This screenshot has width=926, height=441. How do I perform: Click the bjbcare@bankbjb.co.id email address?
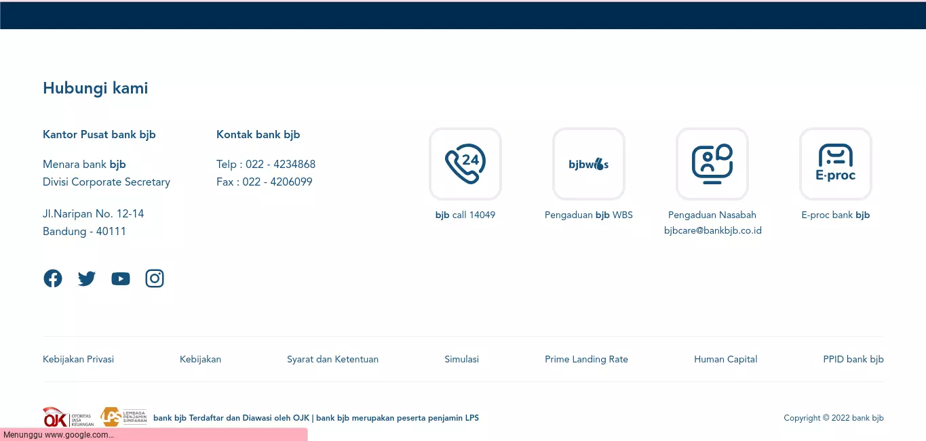point(712,230)
